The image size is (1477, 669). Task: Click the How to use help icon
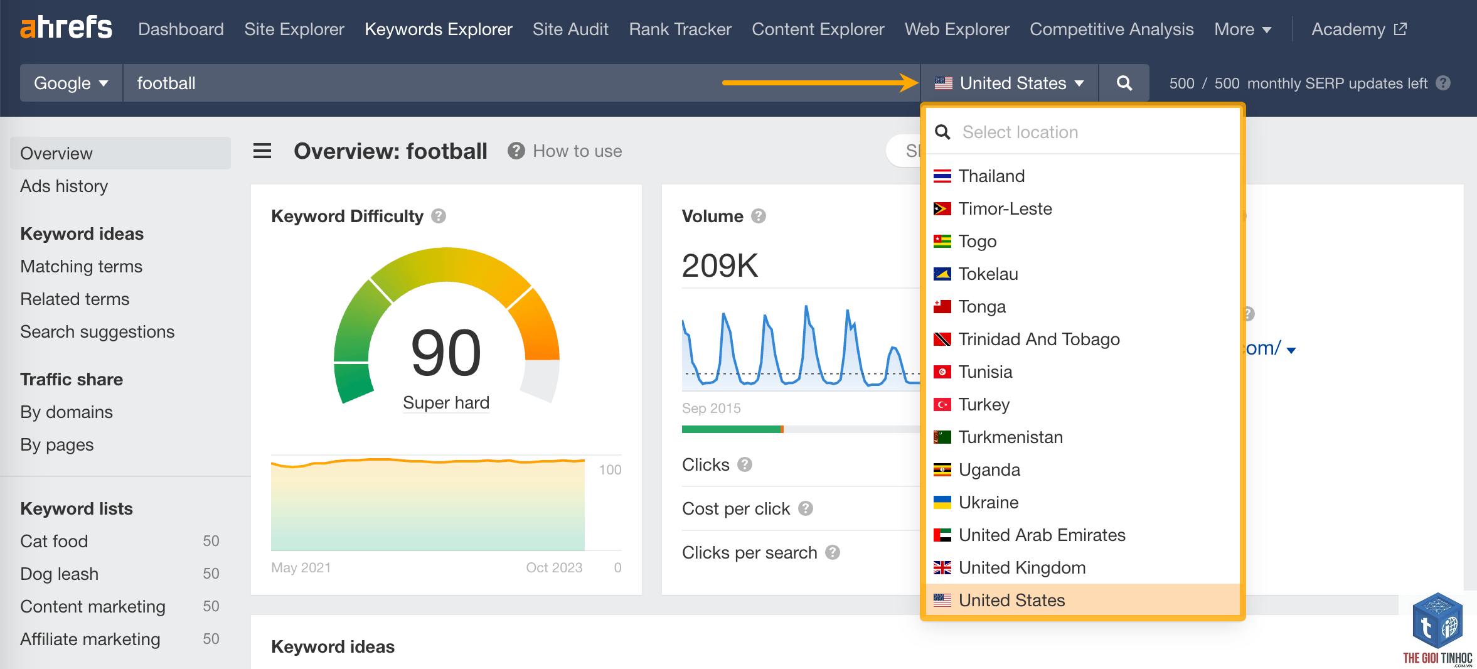point(516,151)
